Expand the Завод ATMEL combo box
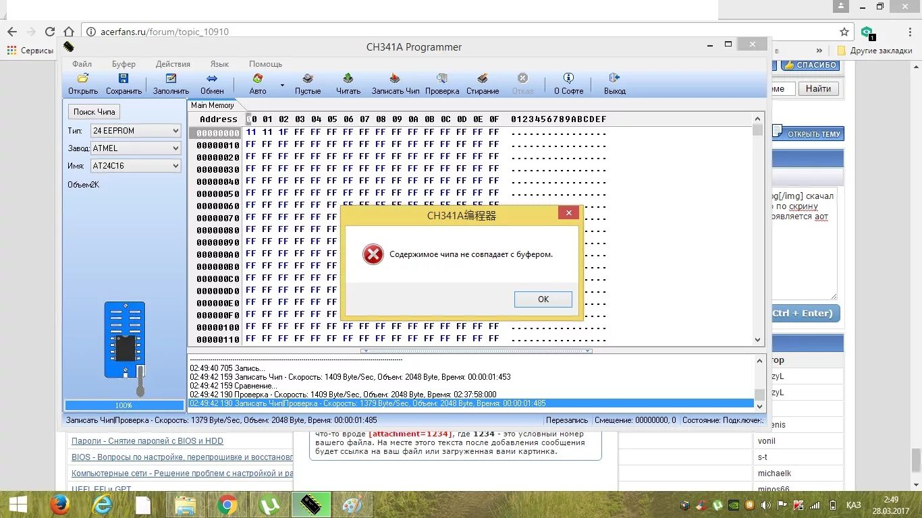This screenshot has height=518, width=922. point(175,148)
